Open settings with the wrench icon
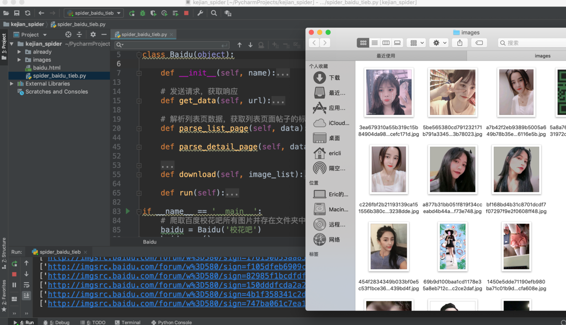 click(200, 13)
